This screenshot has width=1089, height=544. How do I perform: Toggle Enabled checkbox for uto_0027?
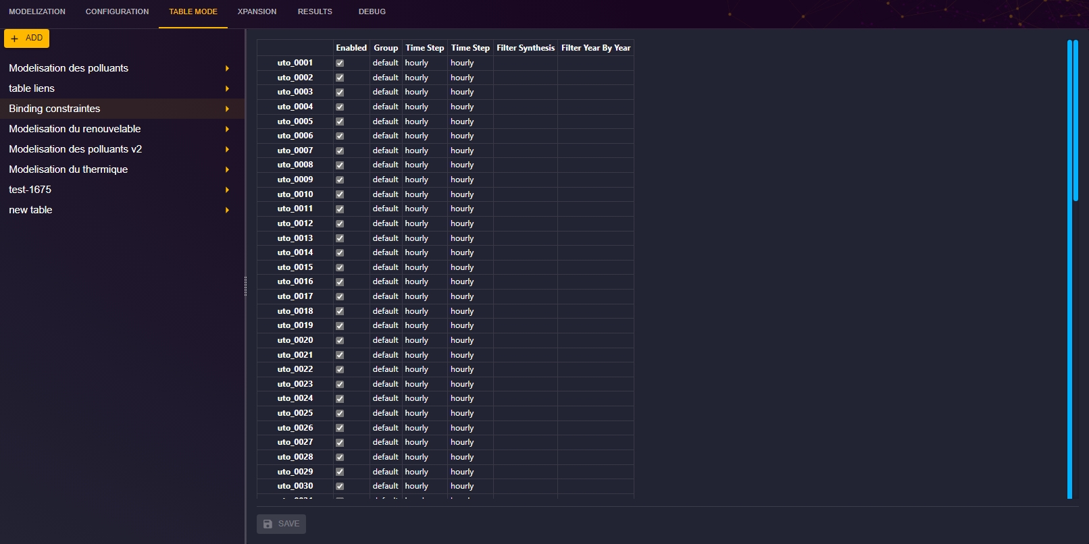pyautogui.click(x=340, y=442)
